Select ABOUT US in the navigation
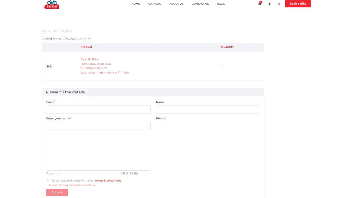The width and height of the screenshot is (352, 198). coord(176,4)
